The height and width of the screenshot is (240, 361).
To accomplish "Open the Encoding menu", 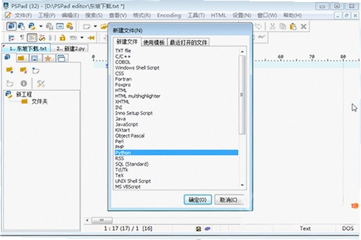I will tap(168, 16).
